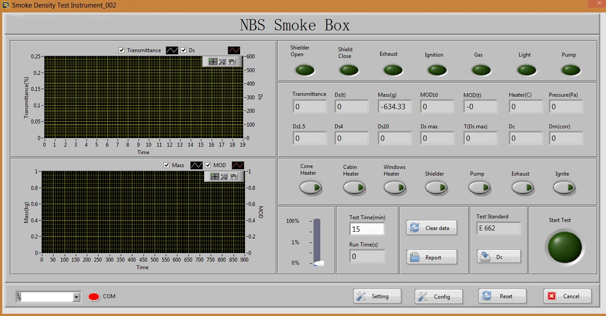The height and width of the screenshot is (316, 606).
Task: Click the Gas indicator LED
Action: pos(481,70)
